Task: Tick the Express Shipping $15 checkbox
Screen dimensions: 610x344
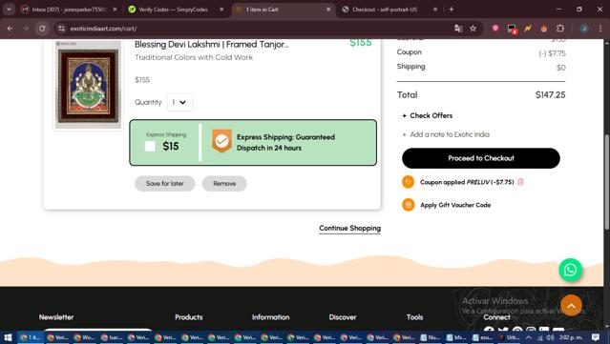Action: click(150, 147)
